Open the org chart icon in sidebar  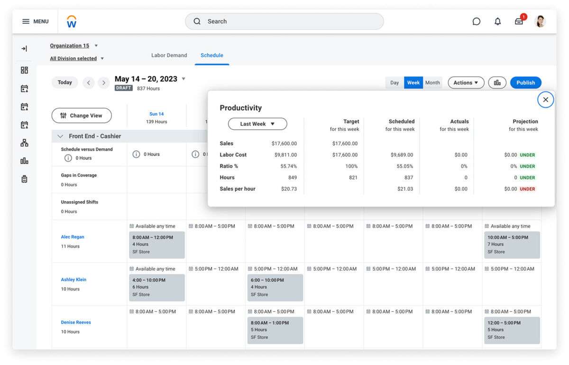pos(24,142)
